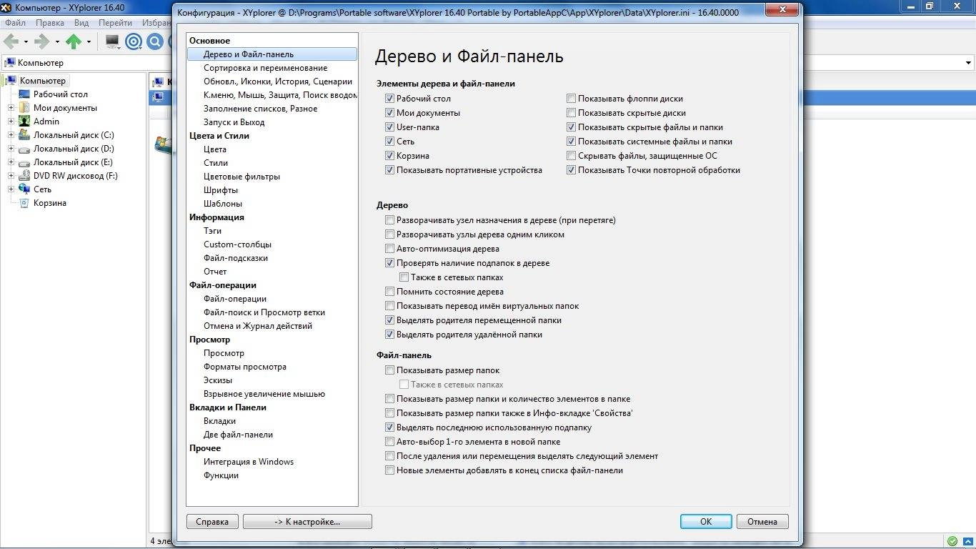The image size is (976, 549).
Task: Click the Справка button
Action: 212,521
